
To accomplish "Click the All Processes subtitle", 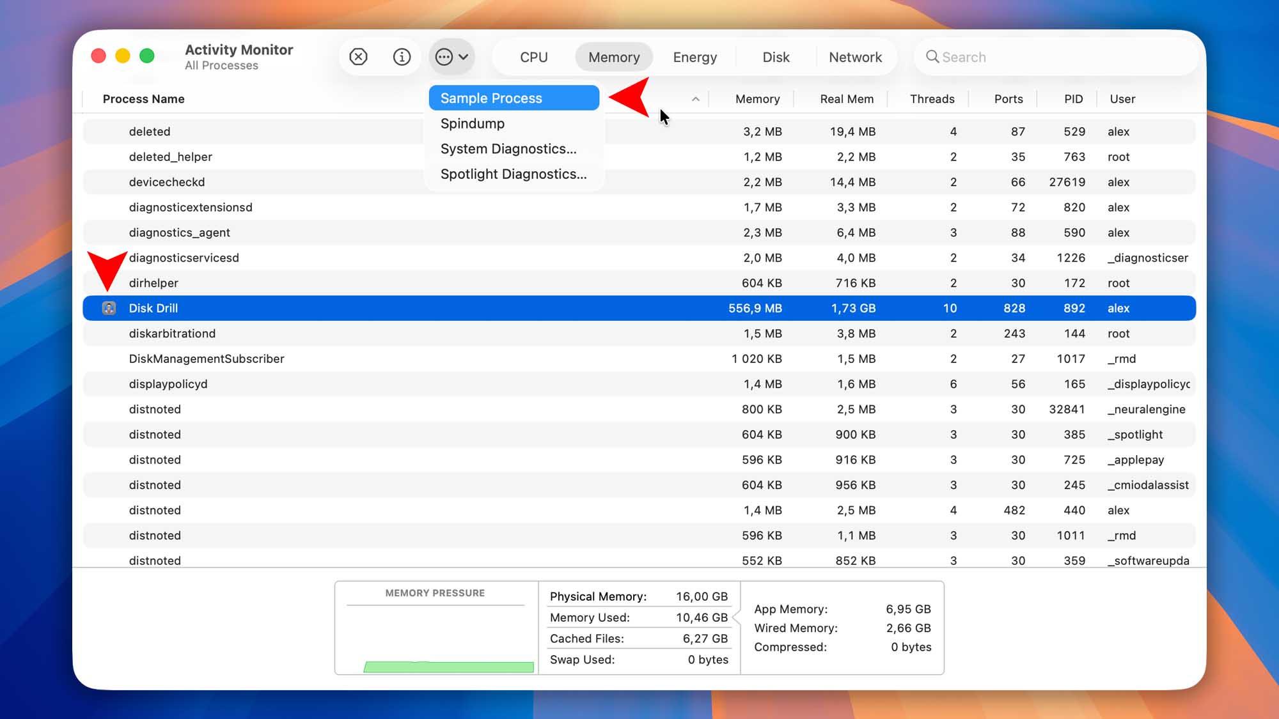I will [221, 66].
